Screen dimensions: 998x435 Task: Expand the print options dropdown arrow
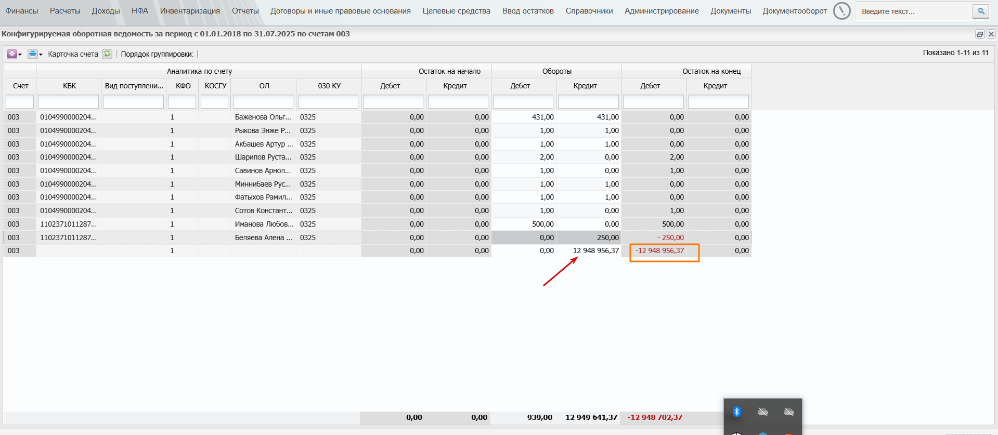point(41,55)
